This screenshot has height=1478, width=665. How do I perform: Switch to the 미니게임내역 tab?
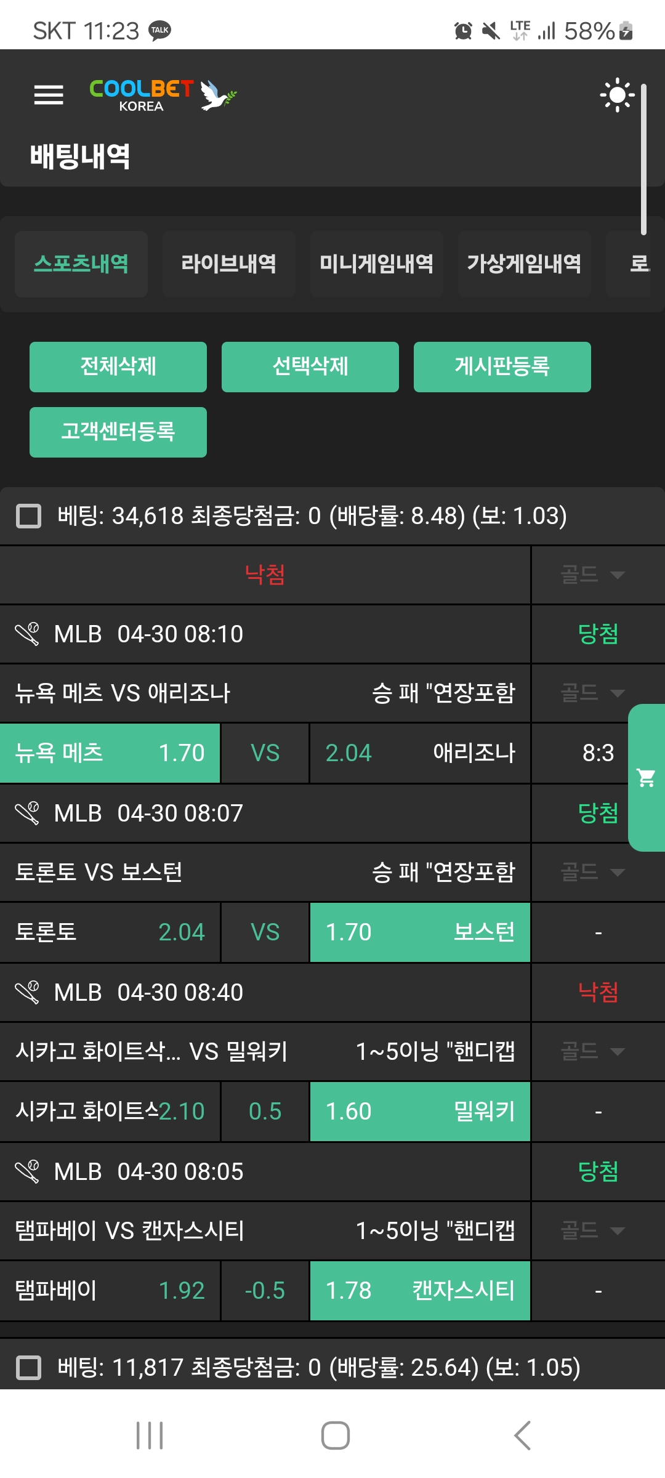click(376, 264)
